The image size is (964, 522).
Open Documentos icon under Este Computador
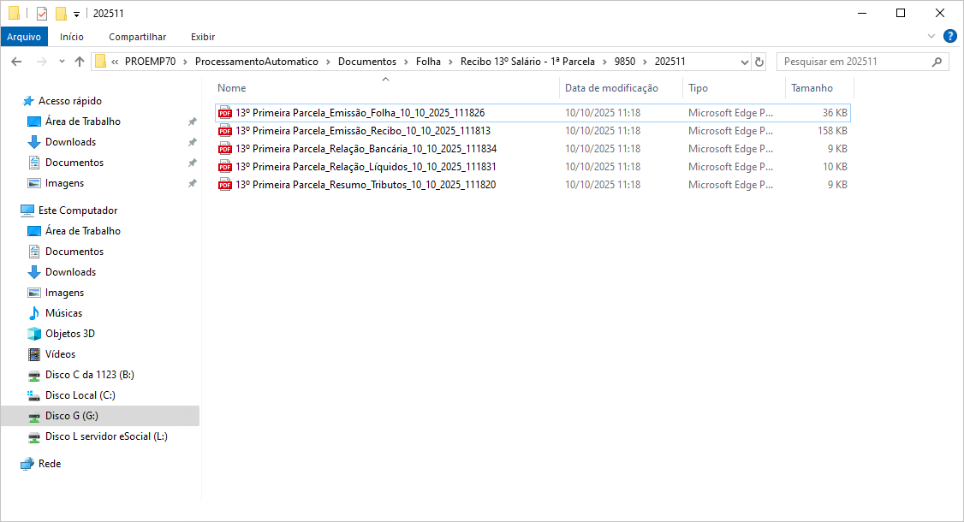(34, 252)
